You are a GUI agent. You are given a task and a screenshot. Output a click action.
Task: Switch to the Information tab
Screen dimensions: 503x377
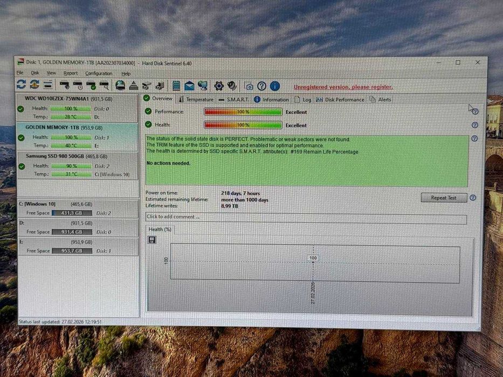[x=271, y=100]
